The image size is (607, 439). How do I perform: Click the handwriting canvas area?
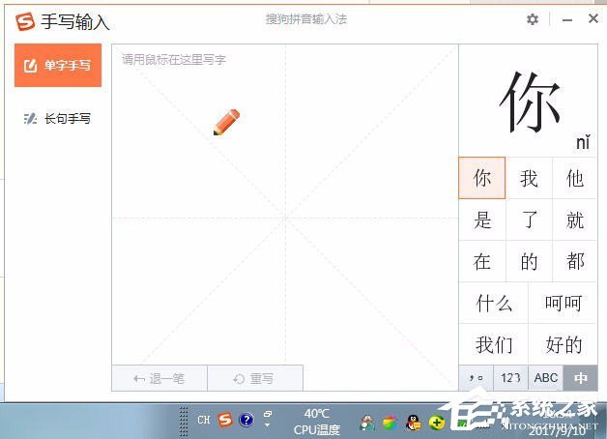click(285, 218)
